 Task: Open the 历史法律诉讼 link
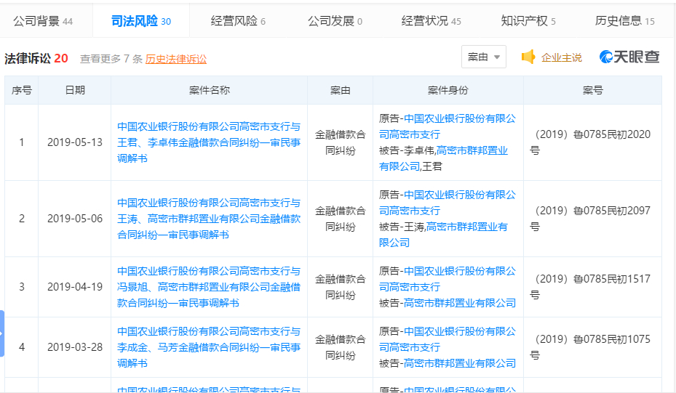[176, 59]
